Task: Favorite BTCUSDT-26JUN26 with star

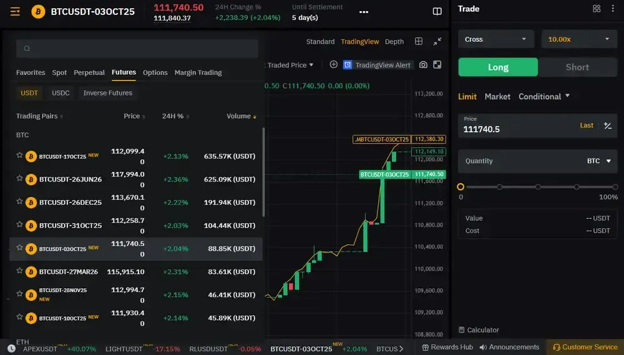Action: [x=19, y=178]
